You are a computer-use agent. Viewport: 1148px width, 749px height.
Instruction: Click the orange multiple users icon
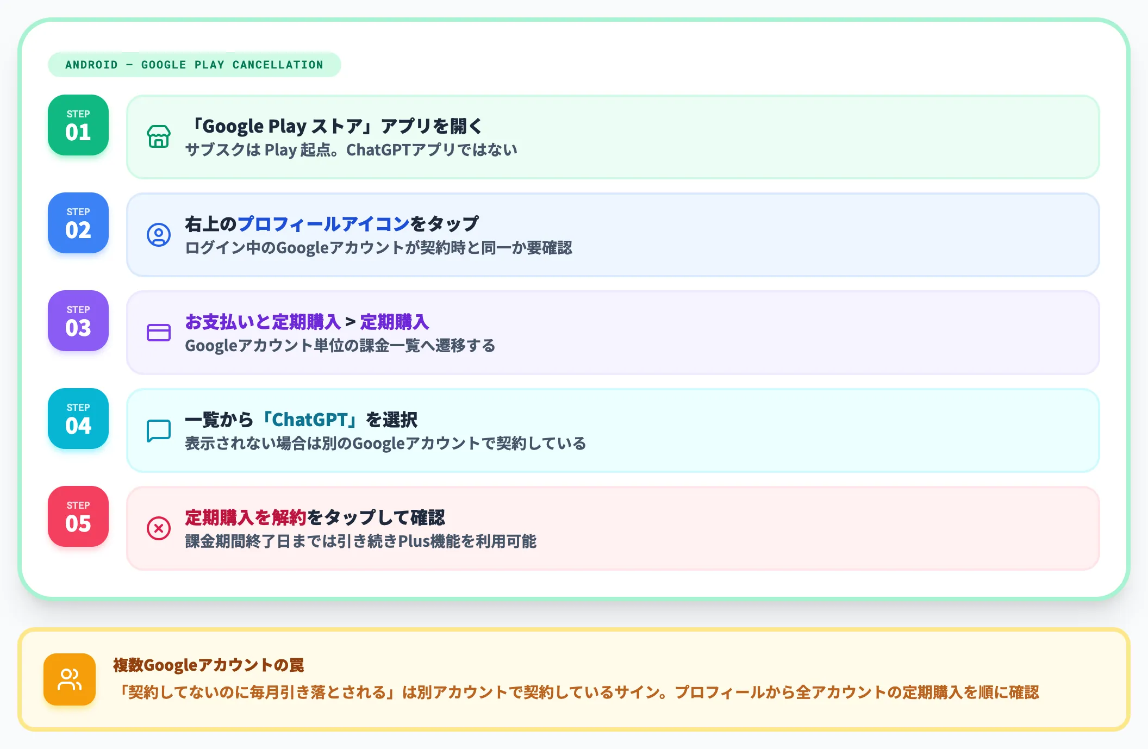(70, 679)
